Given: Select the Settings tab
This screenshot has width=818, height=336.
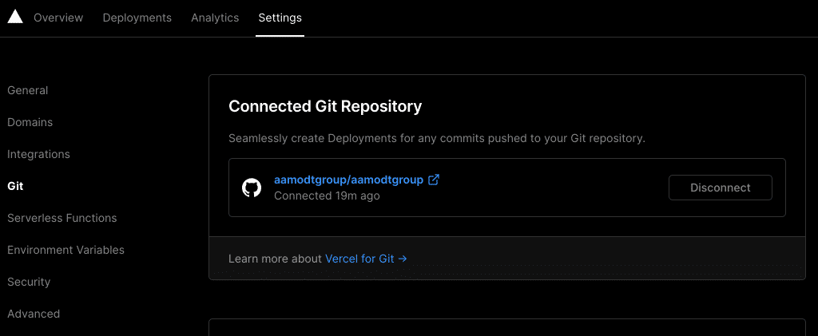Looking at the screenshot, I should point(280,18).
